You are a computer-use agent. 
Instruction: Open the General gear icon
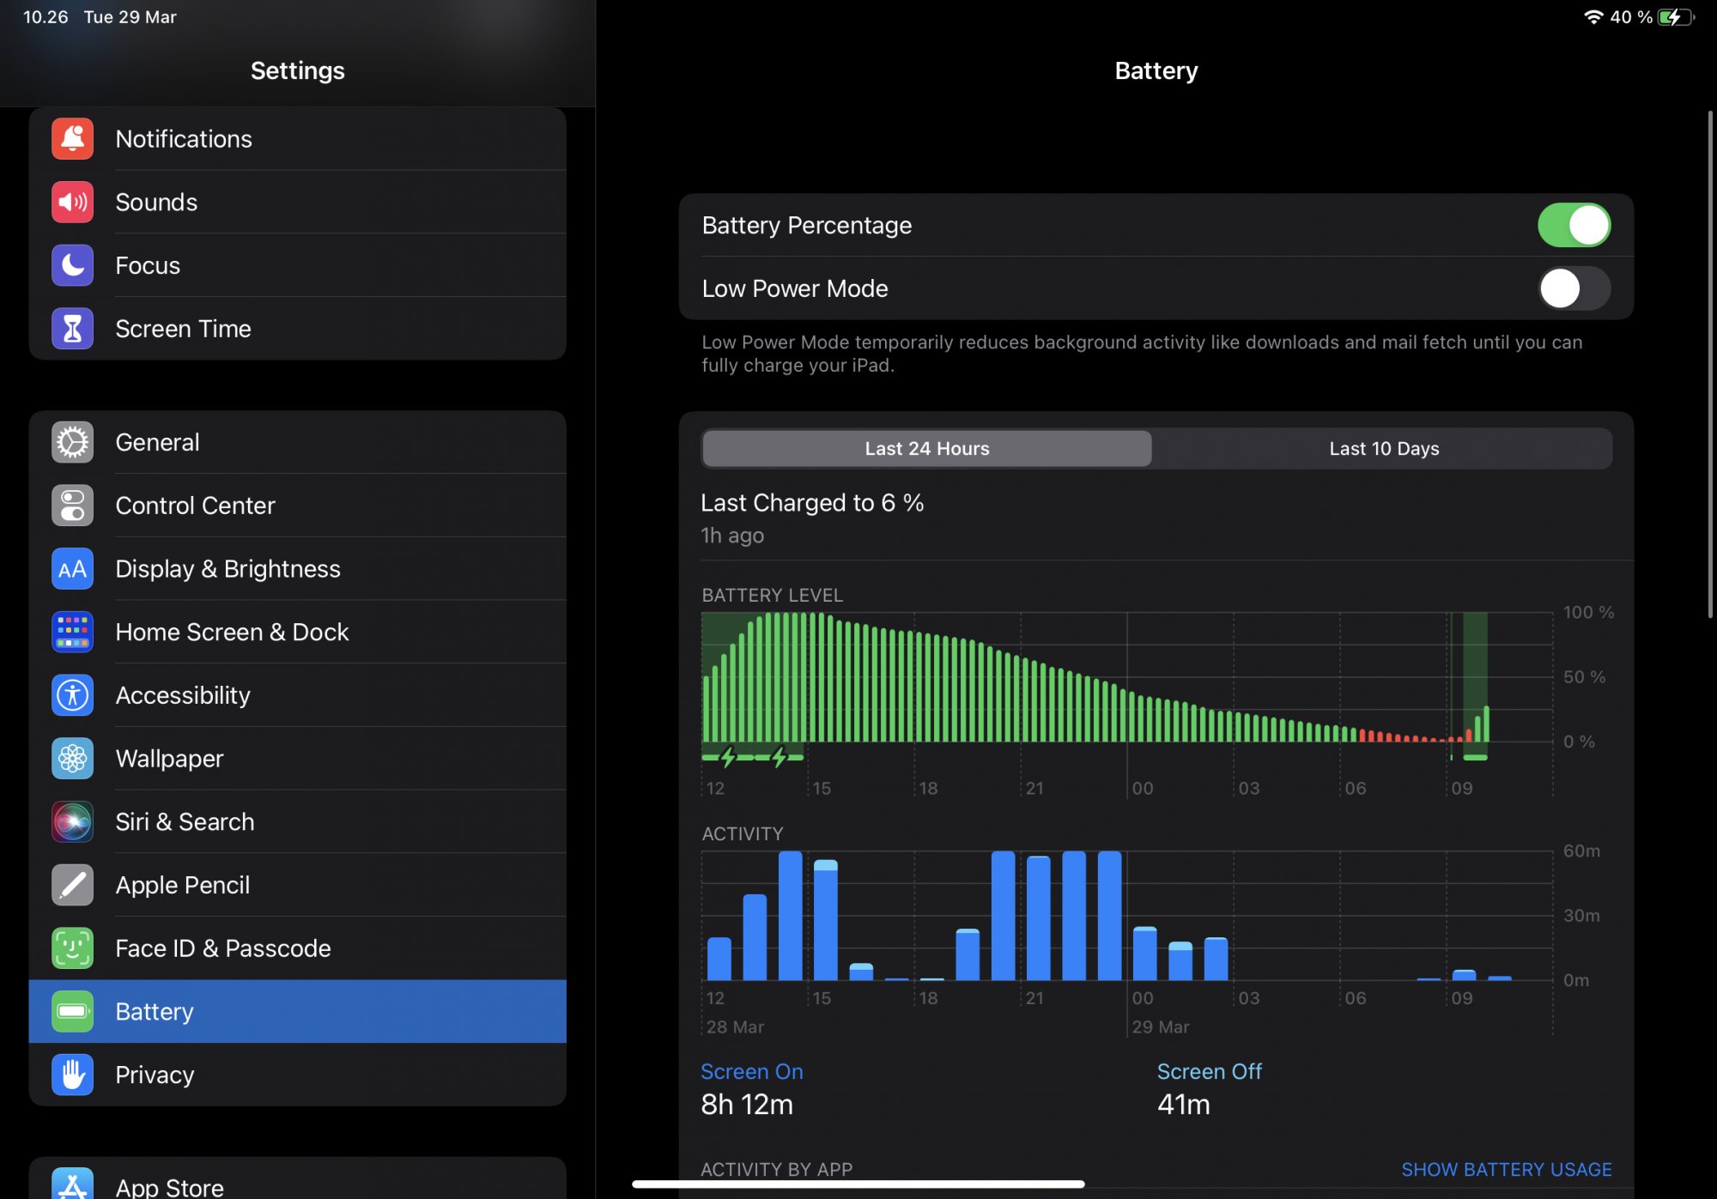[x=72, y=442]
